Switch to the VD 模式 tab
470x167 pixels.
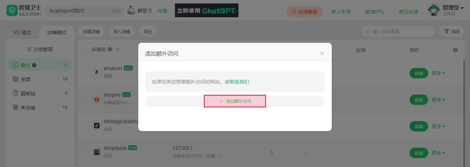[22, 32]
